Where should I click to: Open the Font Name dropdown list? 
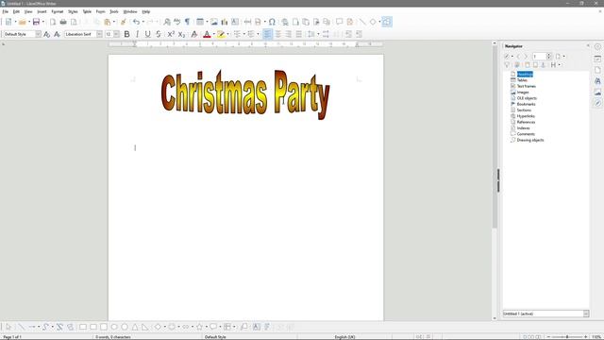[99, 34]
